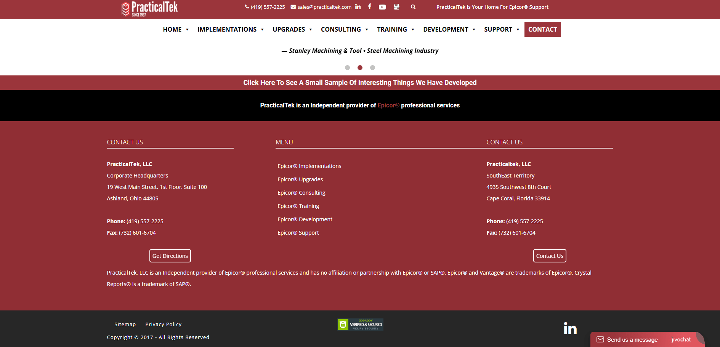Viewport: 720px width, 347px height.
Task: Expand the Development menu arrow
Action: (x=474, y=30)
